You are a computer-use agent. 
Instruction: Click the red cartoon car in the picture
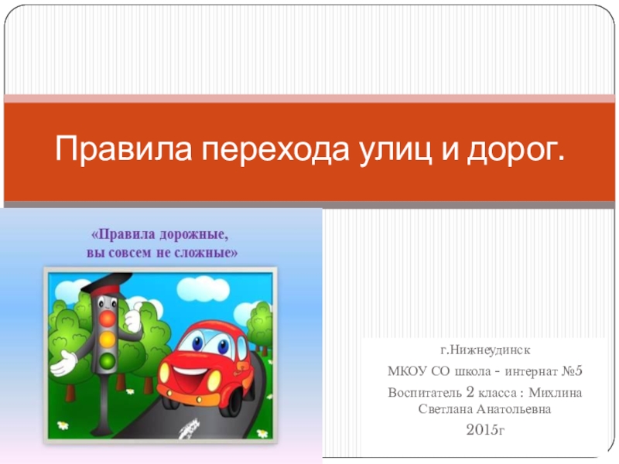point(205,368)
